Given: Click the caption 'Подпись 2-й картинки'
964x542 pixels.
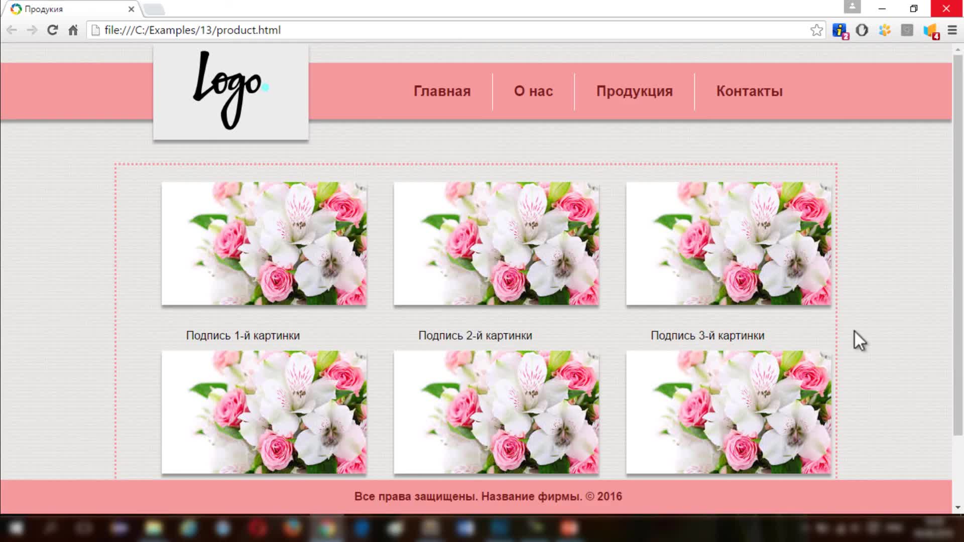Looking at the screenshot, I should (475, 335).
